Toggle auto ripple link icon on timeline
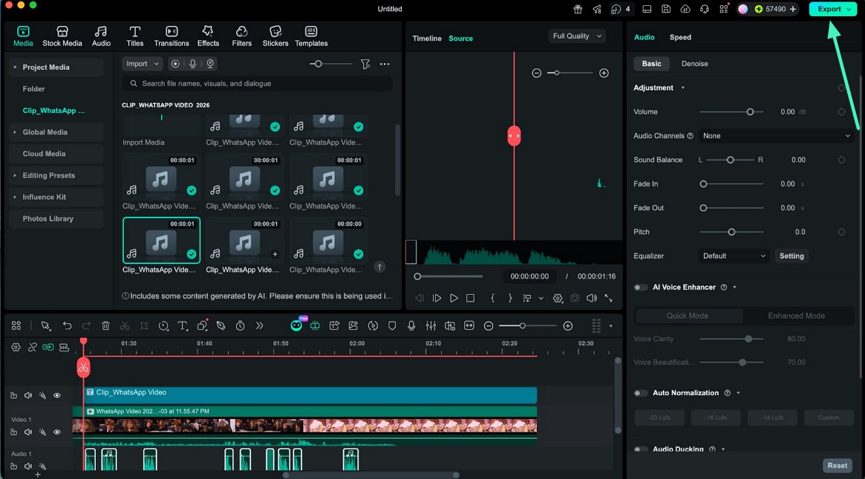This screenshot has height=479, width=865. pyautogui.click(x=48, y=347)
